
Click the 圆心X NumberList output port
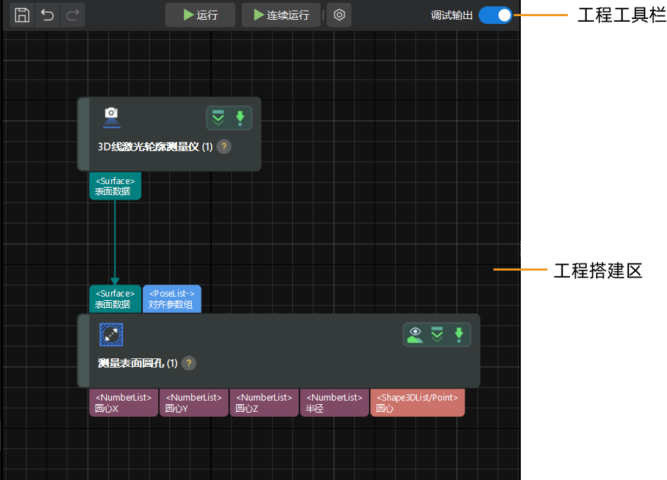124,403
